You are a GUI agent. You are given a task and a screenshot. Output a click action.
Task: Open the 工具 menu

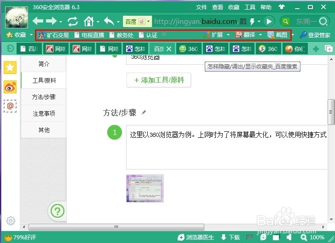[250, 7]
